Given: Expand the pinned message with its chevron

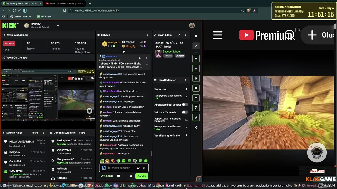Looking at the screenshot, I should (147, 65).
